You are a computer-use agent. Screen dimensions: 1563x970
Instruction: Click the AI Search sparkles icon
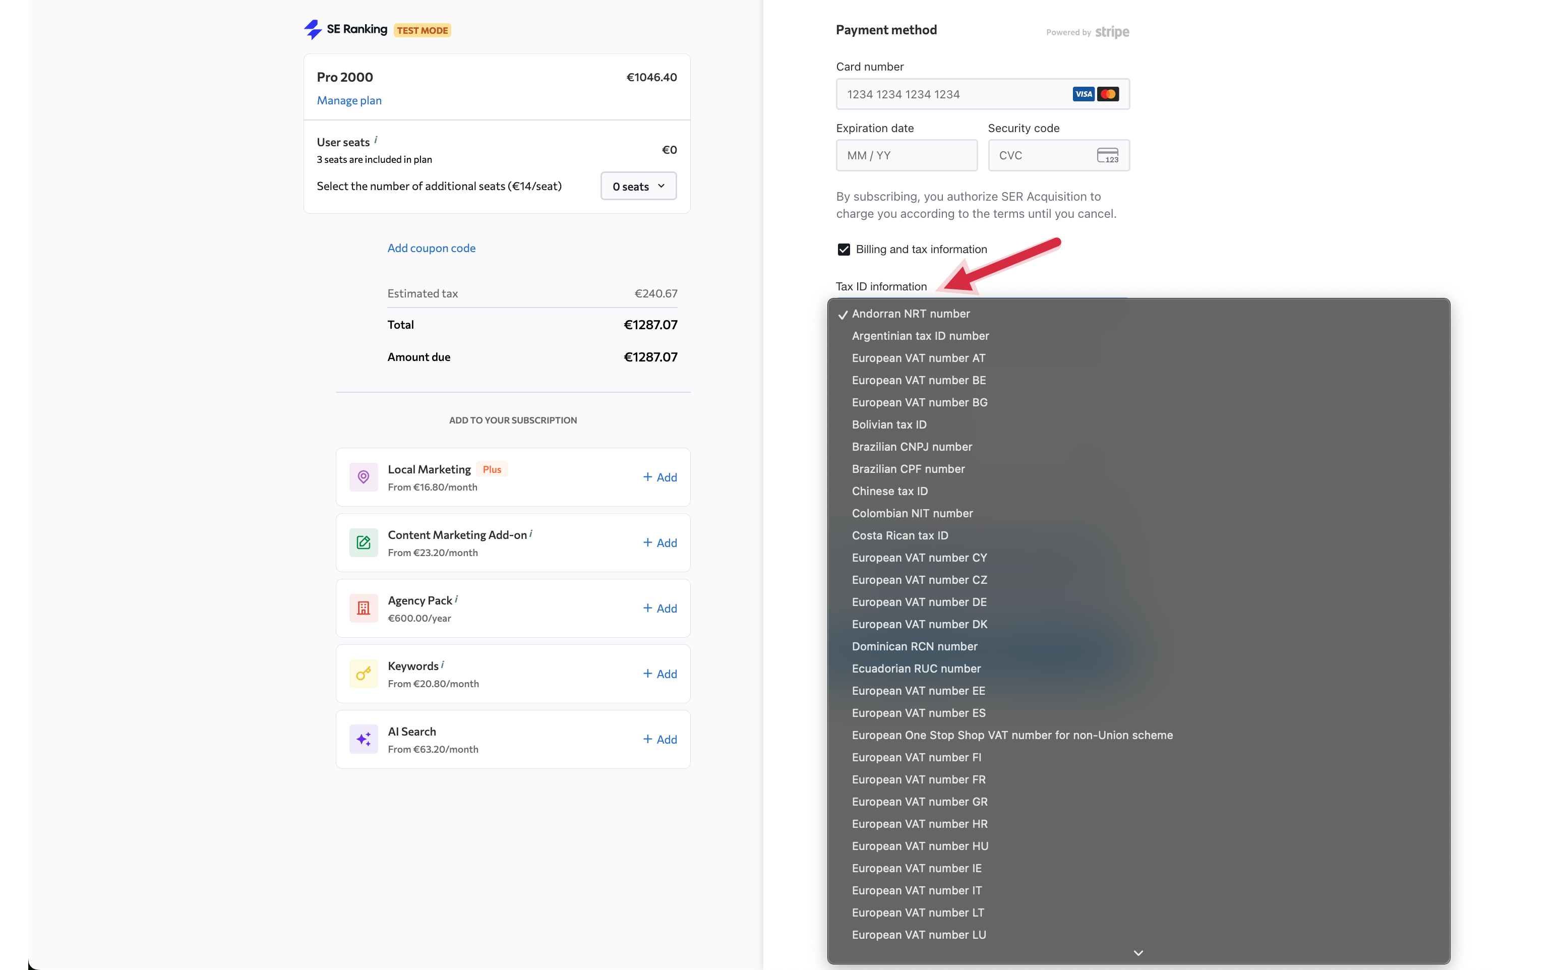(x=363, y=739)
